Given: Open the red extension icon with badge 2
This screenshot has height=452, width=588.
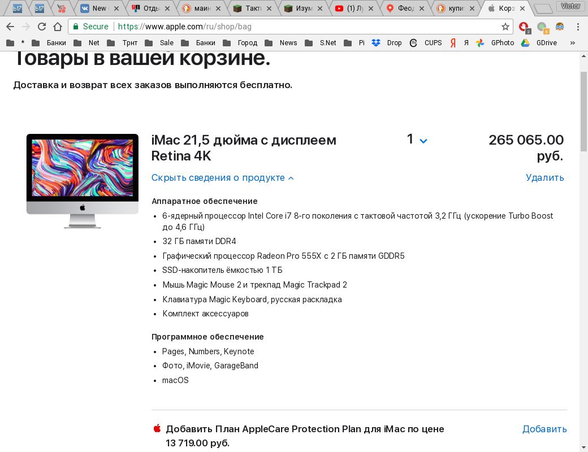Looking at the screenshot, I should (524, 27).
